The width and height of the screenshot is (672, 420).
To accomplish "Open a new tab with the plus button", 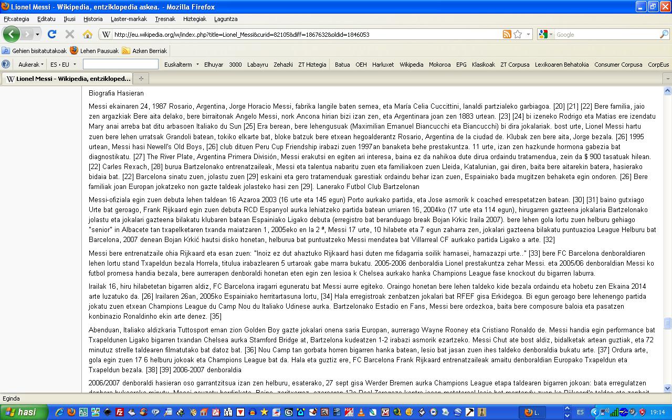I will click(x=141, y=79).
